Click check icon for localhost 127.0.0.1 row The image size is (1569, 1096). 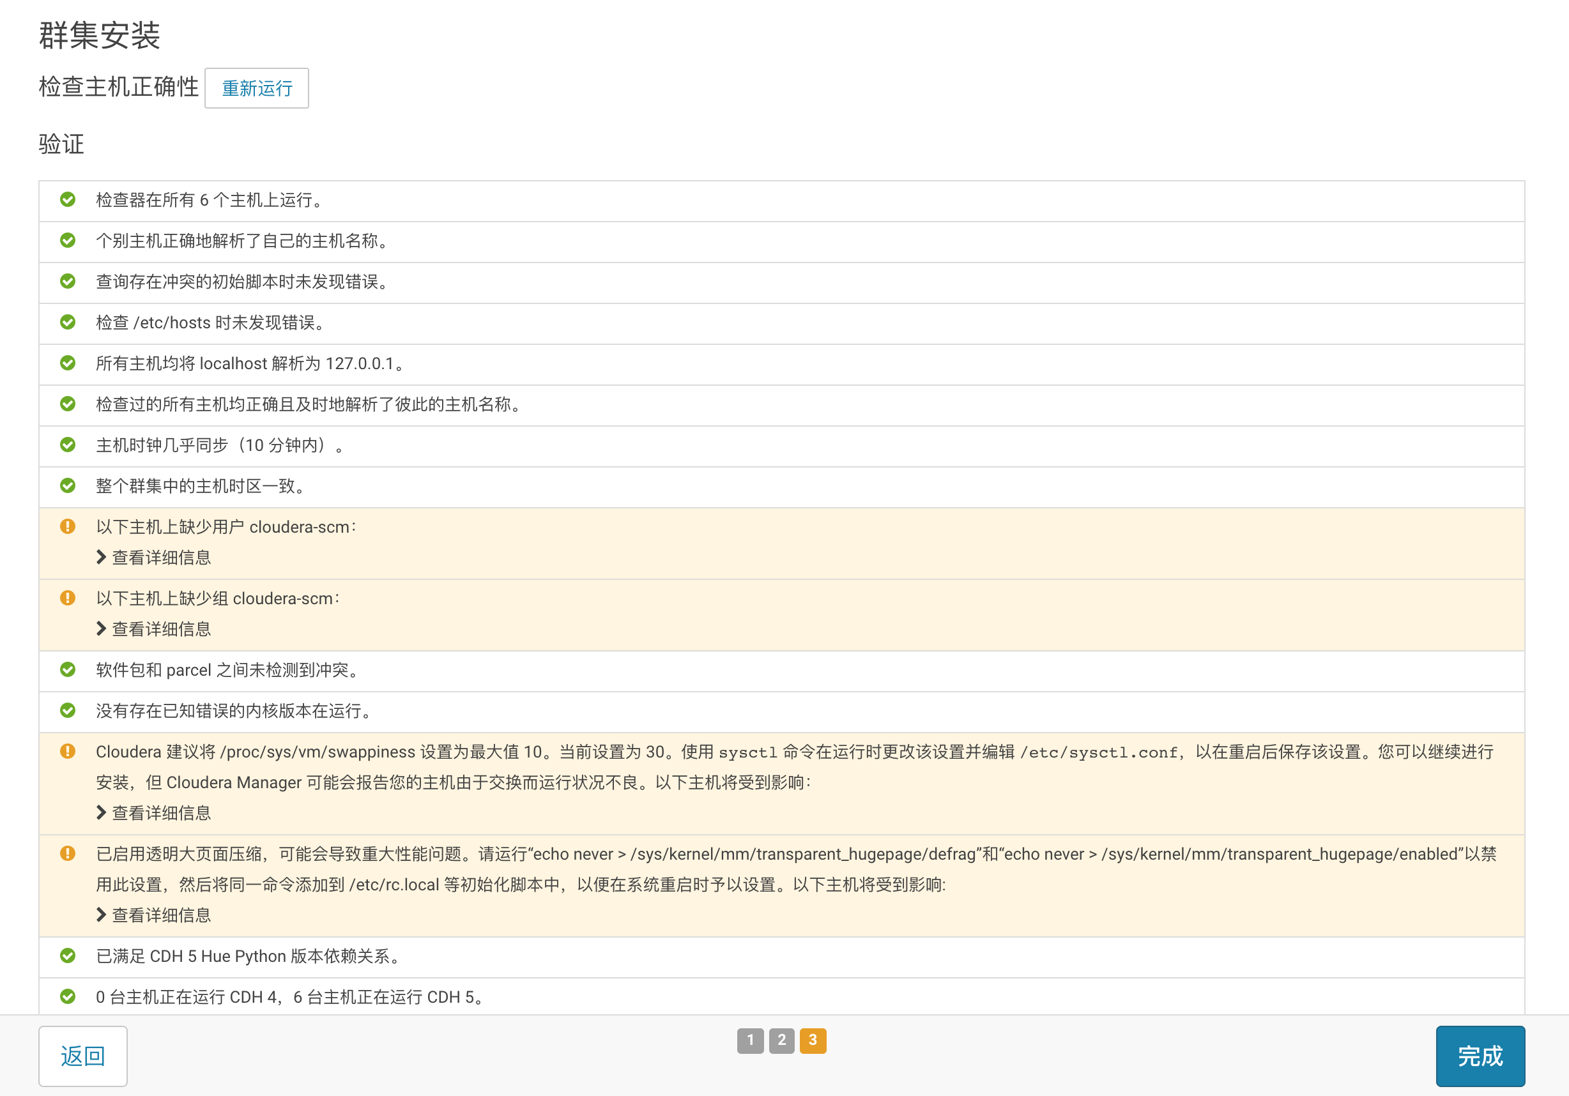click(x=68, y=363)
